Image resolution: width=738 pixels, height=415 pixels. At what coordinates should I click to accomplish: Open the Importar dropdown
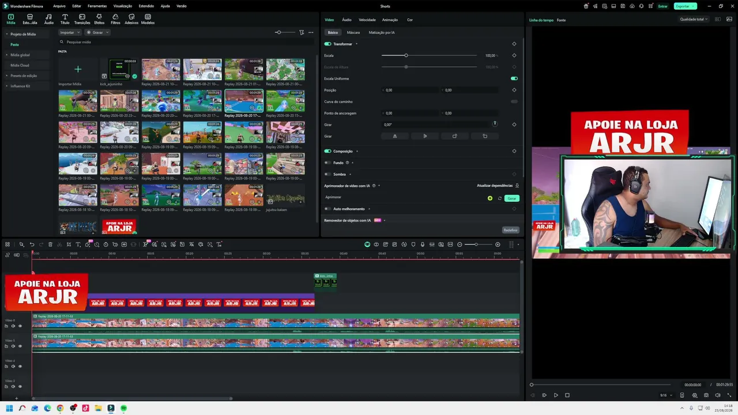(69, 32)
